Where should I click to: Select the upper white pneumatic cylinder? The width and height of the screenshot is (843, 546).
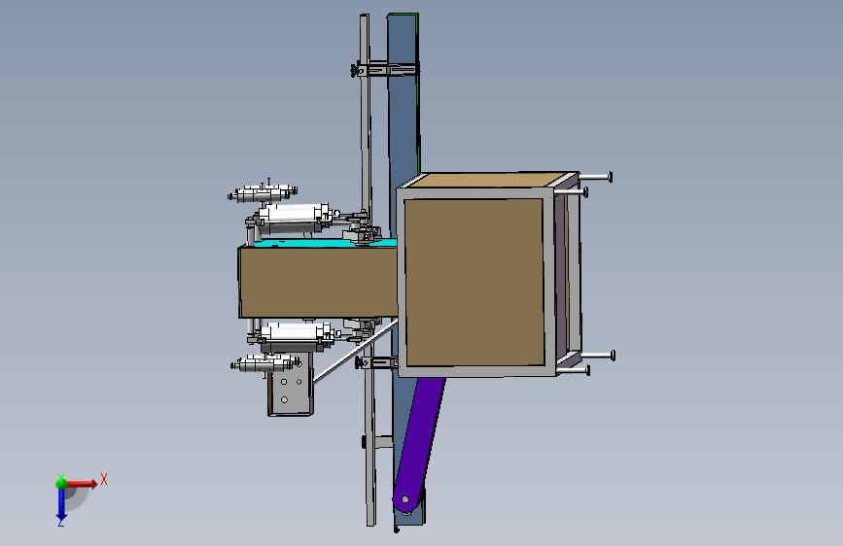[293, 215]
